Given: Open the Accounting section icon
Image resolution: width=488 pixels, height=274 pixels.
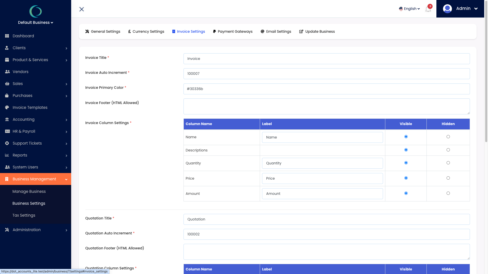Looking at the screenshot, I should click(x=7, y=119).
